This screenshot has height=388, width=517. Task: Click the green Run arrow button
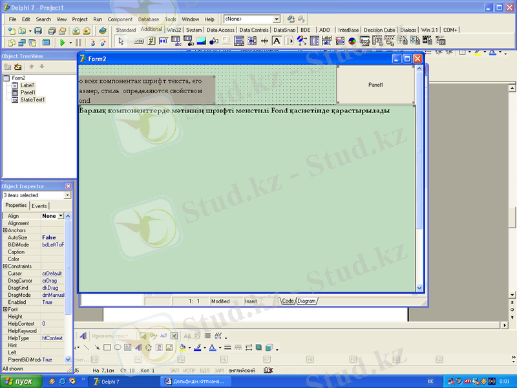62,43
